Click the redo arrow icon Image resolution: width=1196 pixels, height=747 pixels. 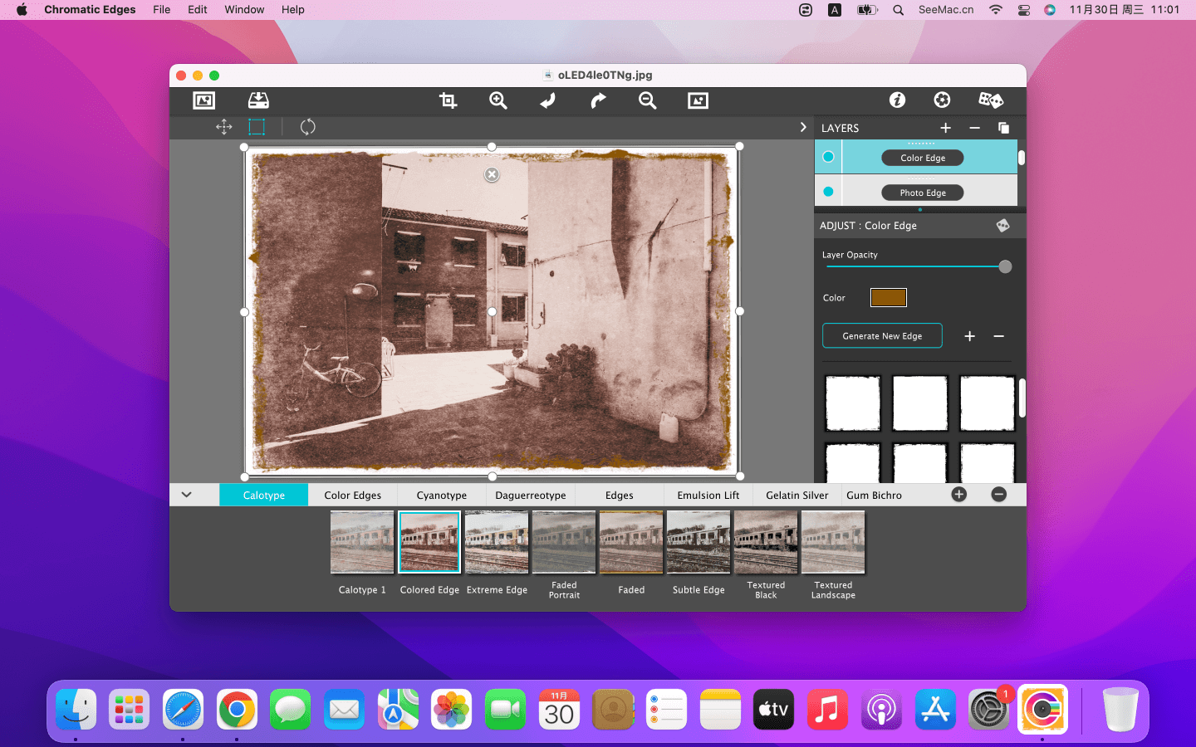(x=598, y=100)
